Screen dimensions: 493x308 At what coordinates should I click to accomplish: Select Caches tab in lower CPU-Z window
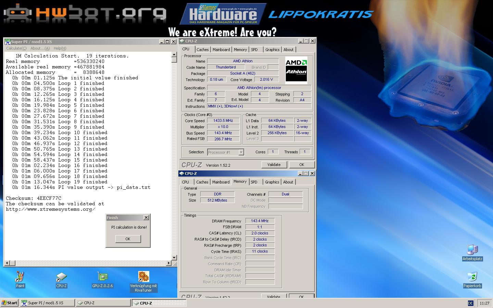click(202, 182)
